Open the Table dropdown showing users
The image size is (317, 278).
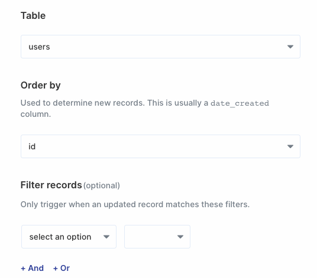point(160,47)
